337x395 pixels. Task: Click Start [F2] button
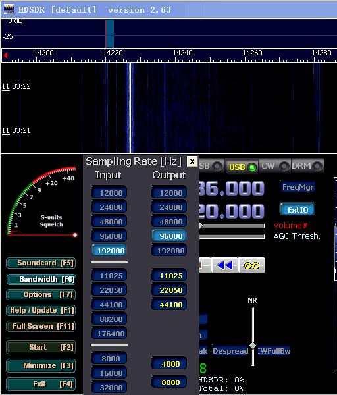41,347
